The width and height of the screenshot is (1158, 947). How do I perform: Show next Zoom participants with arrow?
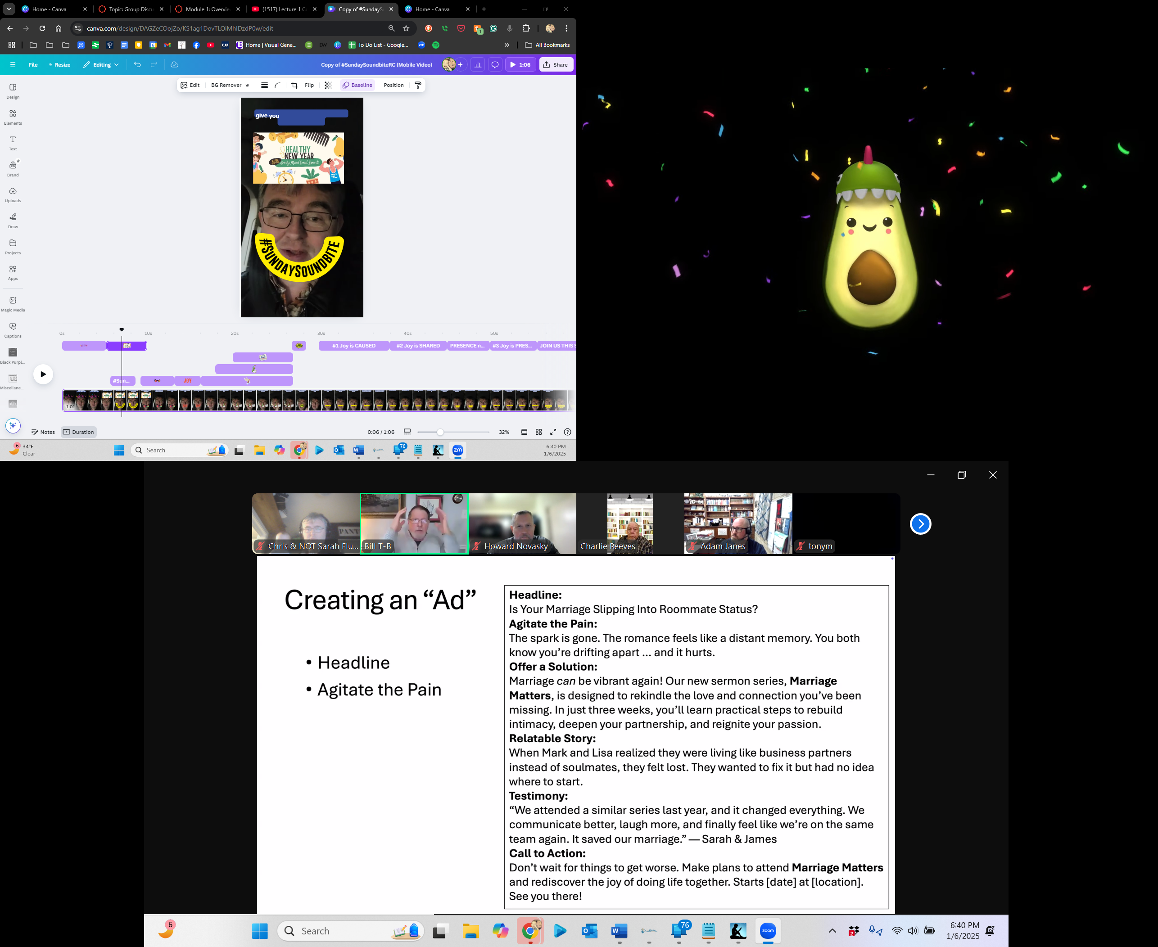pos(920,524)
